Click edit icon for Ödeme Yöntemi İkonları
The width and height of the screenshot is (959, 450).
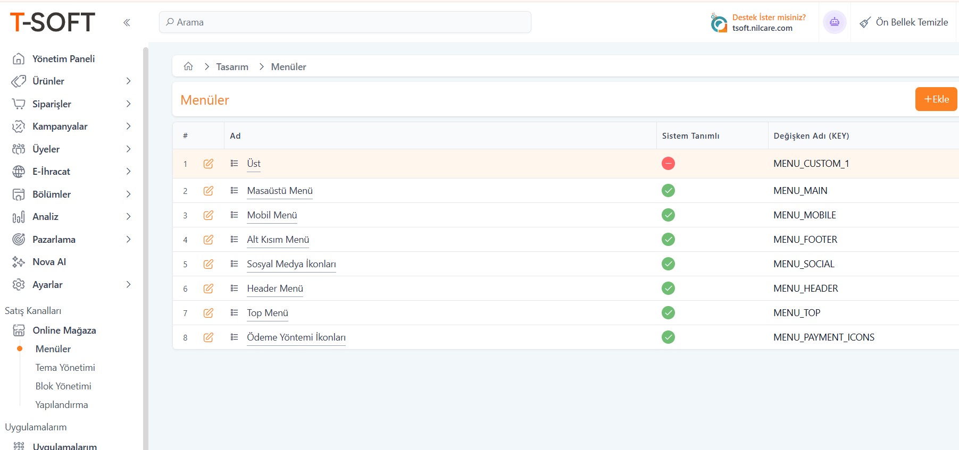click(x=208, y=337)
